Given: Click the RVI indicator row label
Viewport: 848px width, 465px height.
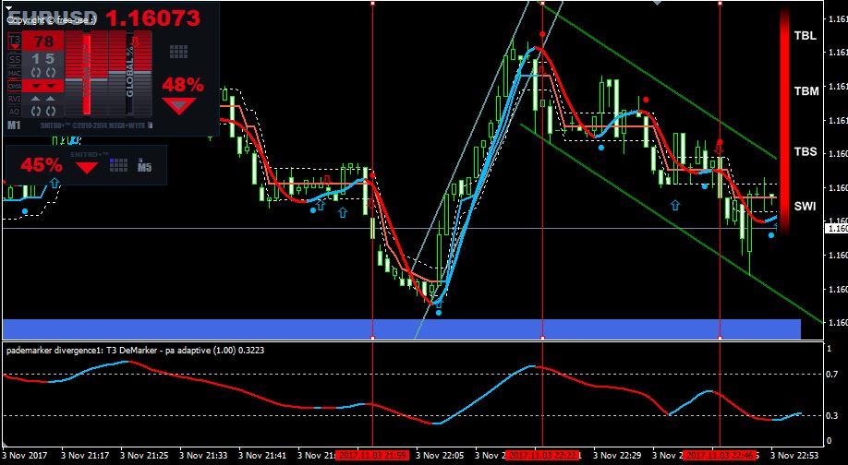Looking at the screenshot, I should click(x=14, y=99).
